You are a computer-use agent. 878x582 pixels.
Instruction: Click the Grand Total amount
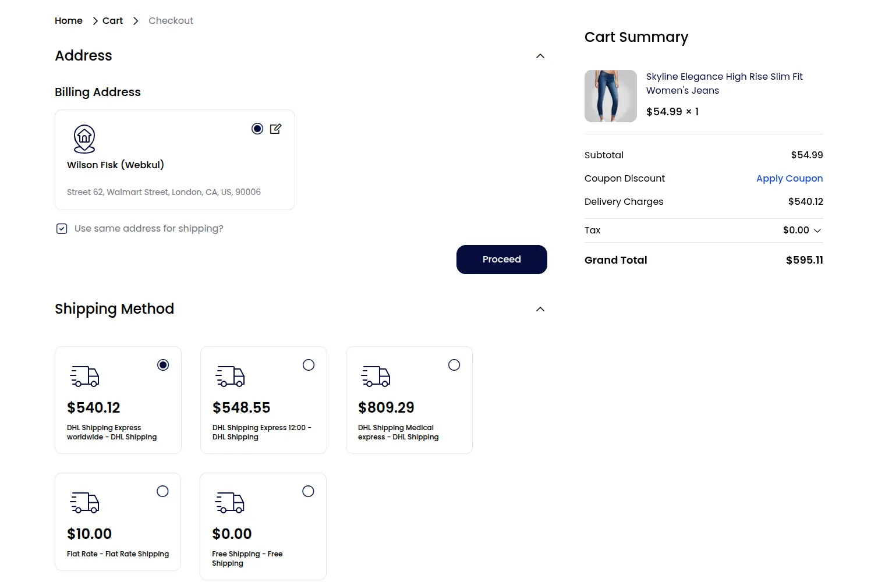805,260
